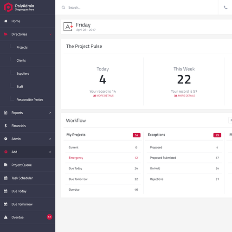Viewport: 232px width, 232px height.
Task: Open Responsible Parties directory
Action: coord(27,100)
